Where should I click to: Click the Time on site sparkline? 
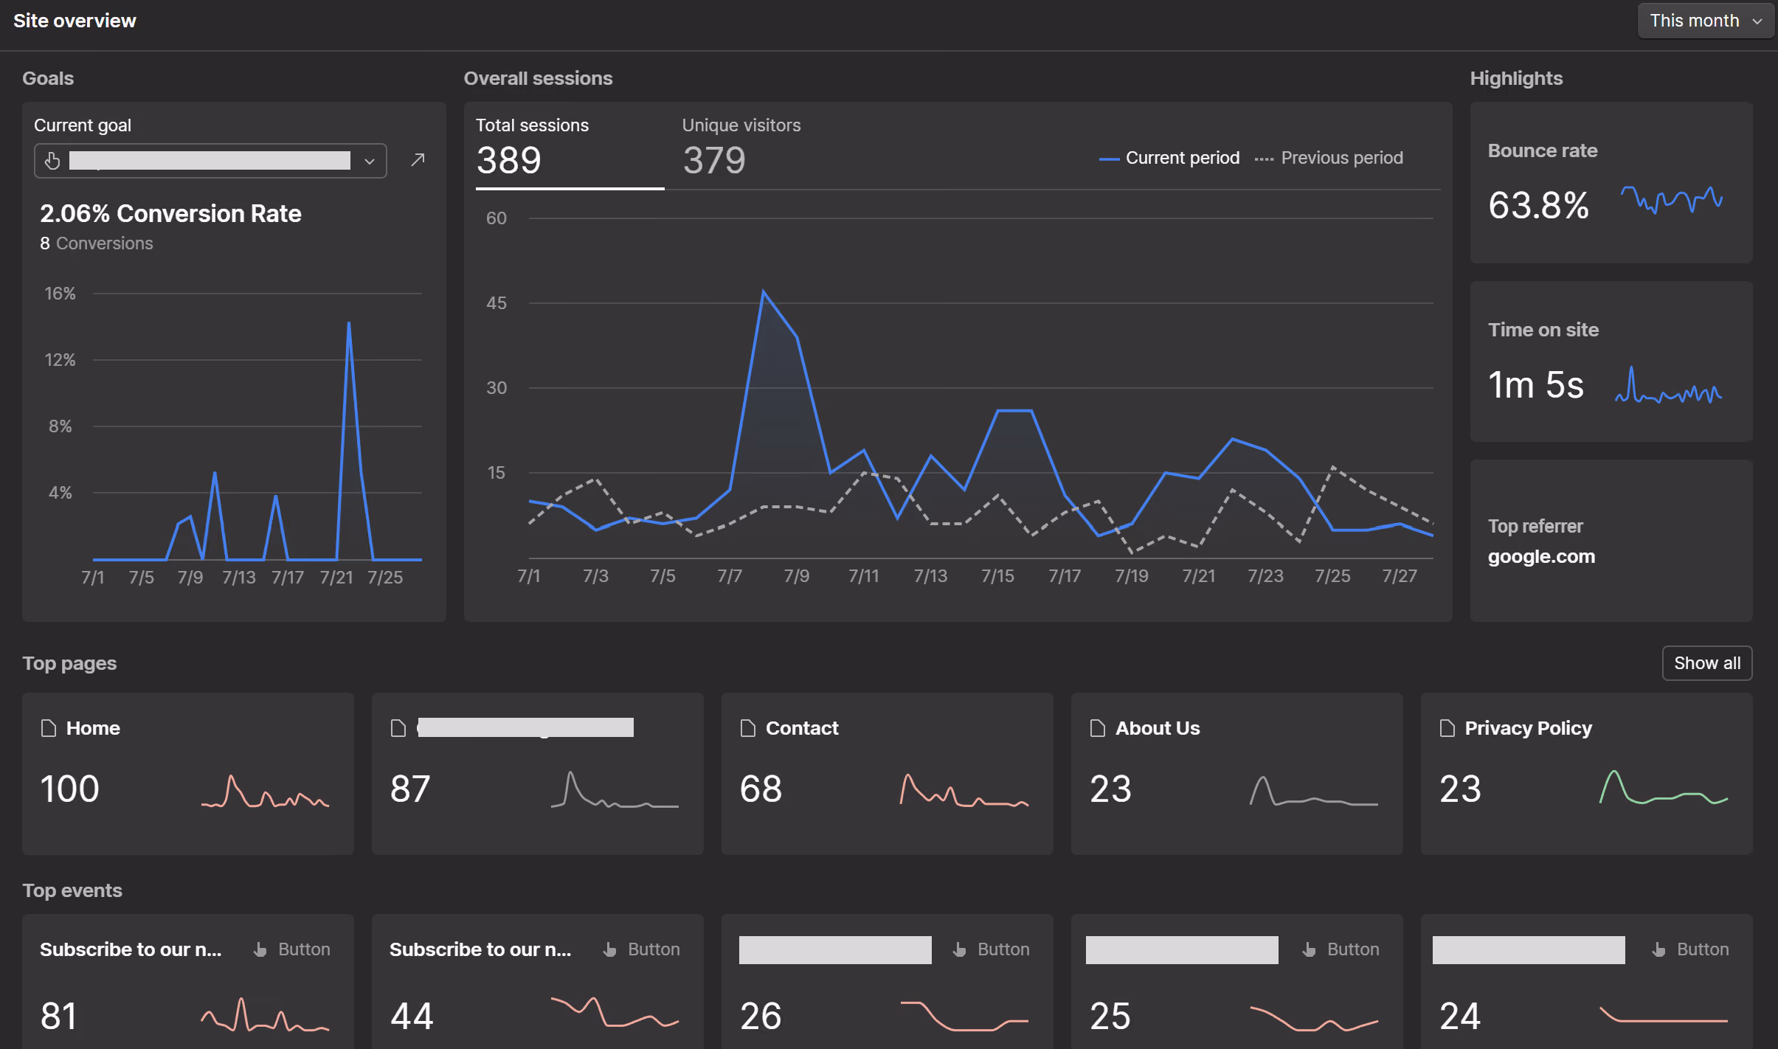click(x=1668, y=385)
